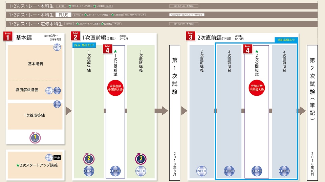This screenshot has width=325, height=182.
Task: Click the INPUT icon in the 基本講義 box
Action: 57,48
